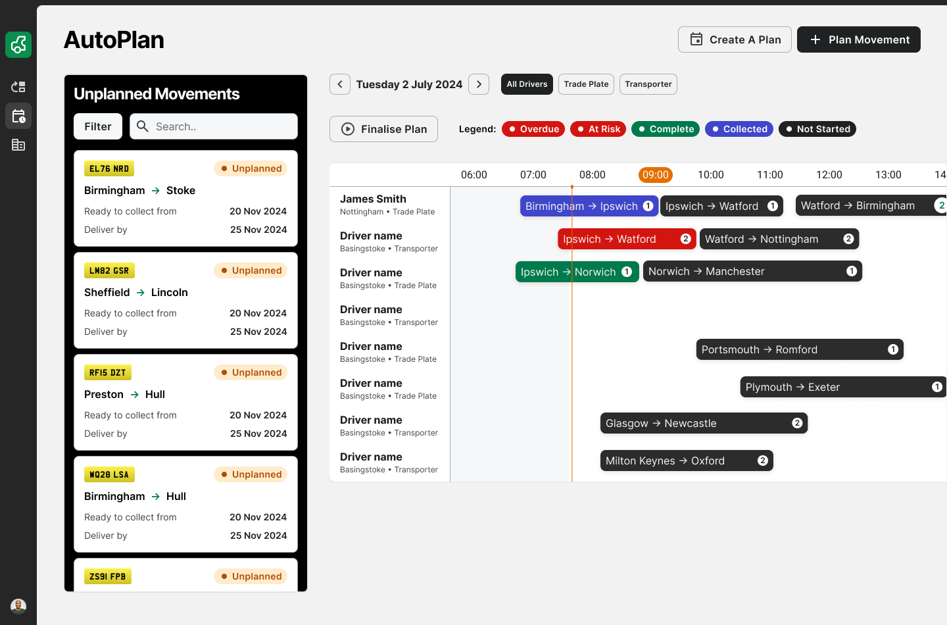Go to next day with right chevron
The height and width of the screenshot is (625, 947).
[479, 84]
